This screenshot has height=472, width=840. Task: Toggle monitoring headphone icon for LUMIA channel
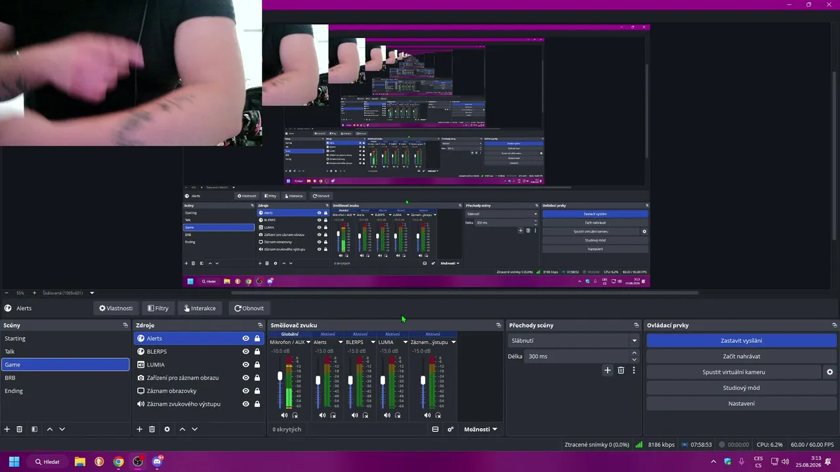pyautogui.click(x=398, y=415)
